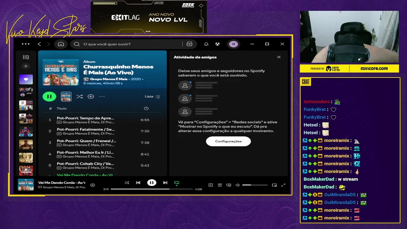The height and width of the screenshot is (229, 407).
Task: Toggle the friend activity icon
Action: coord(217,44)
